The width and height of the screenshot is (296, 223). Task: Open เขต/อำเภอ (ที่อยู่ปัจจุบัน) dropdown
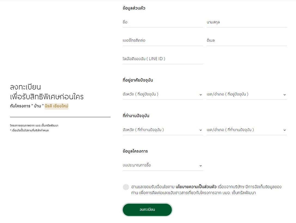tap(247, 94)
